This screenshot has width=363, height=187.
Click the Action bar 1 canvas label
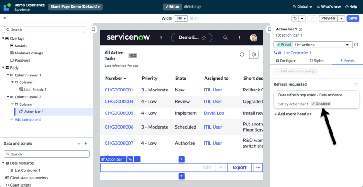[x=113, y=159]
